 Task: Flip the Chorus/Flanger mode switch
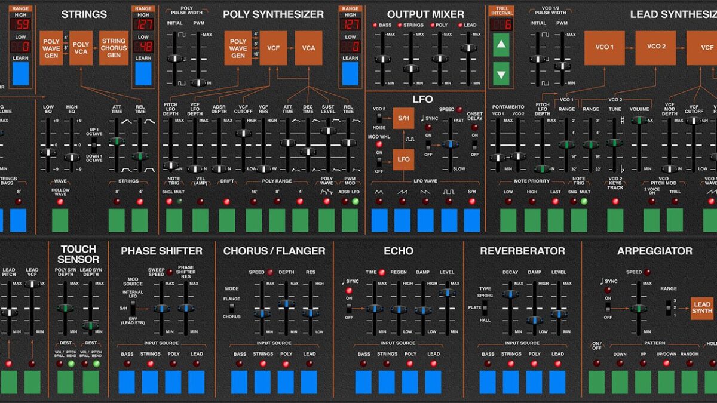232,309
